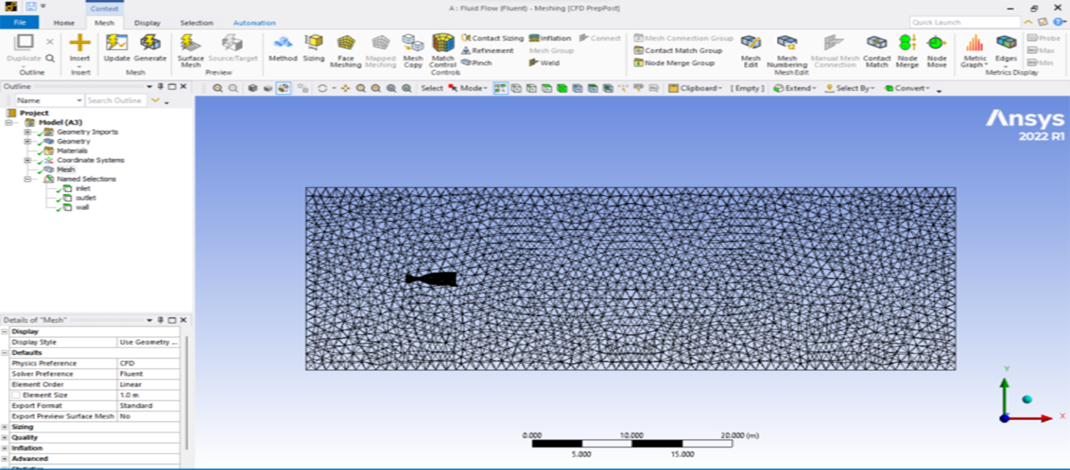Viewport: 1070px width, 470px height.
Task: Expand the Quality details section
Action: coord(5,438)
